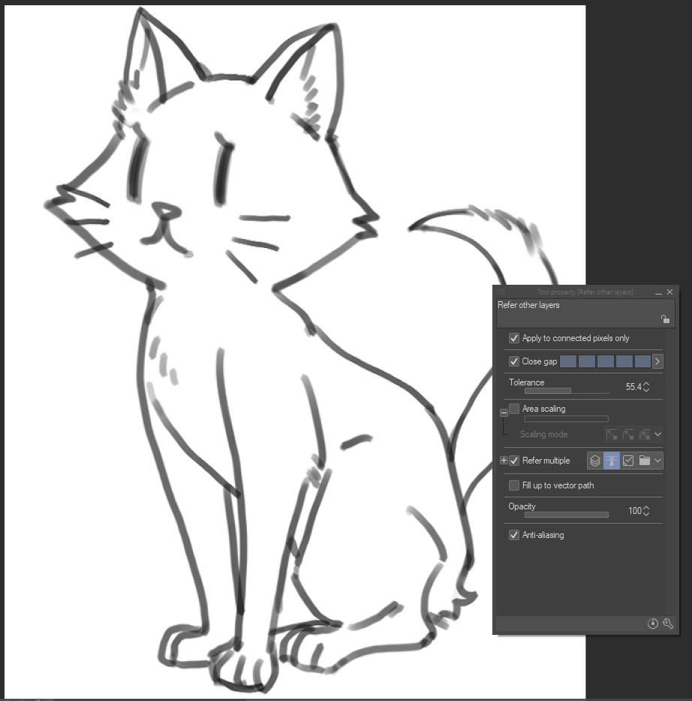Screen dimensions: 692x701
Task: Toggle Apply to connected pixels only checkbox
Action: pyautogui.click(x=514, y=338)
